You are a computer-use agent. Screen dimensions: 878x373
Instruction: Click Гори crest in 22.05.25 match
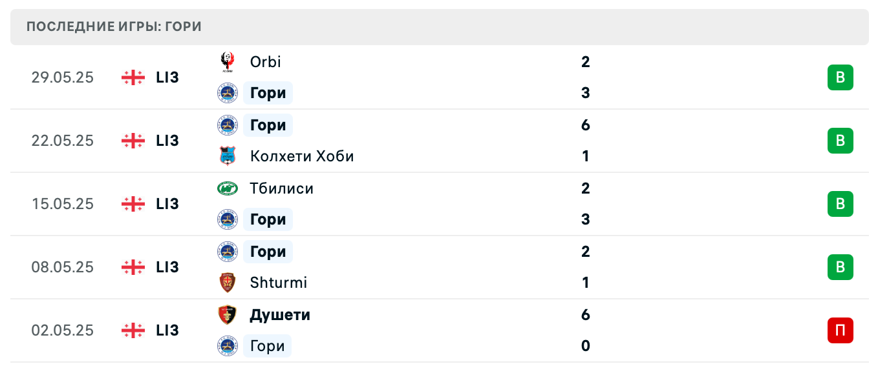(227, 125)
